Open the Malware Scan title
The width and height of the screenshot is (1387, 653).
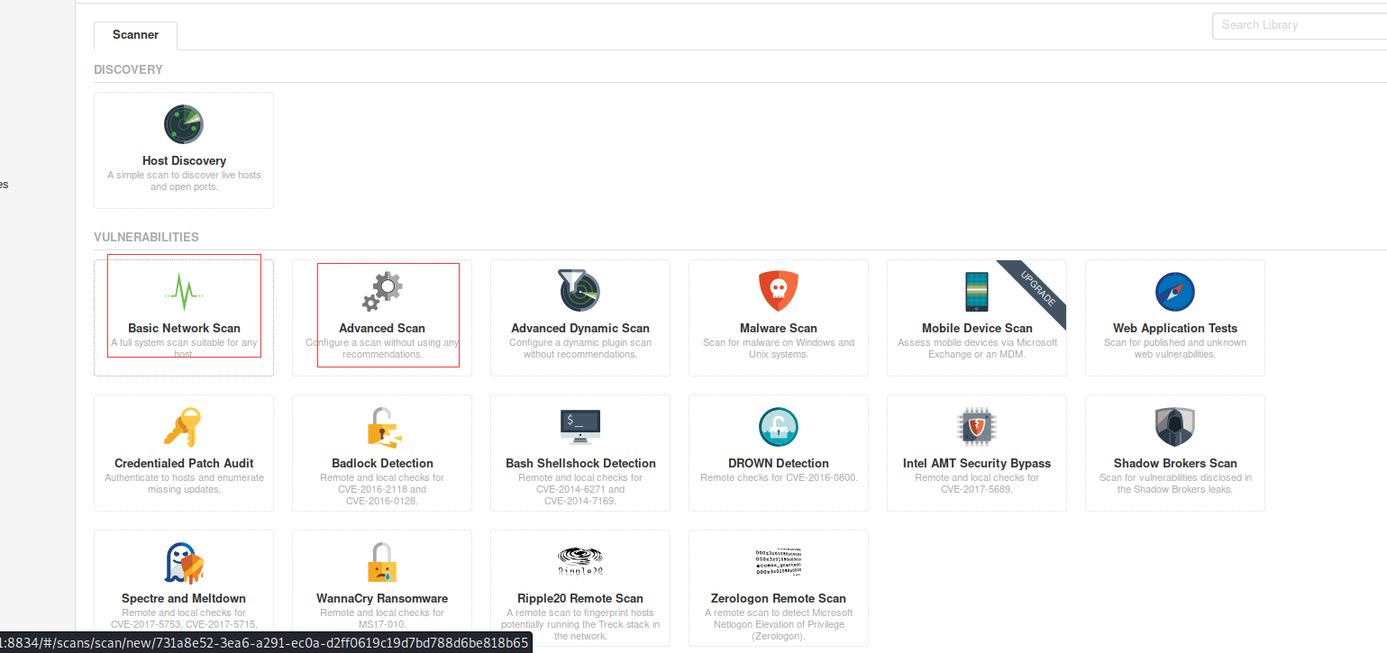point(779,328)
